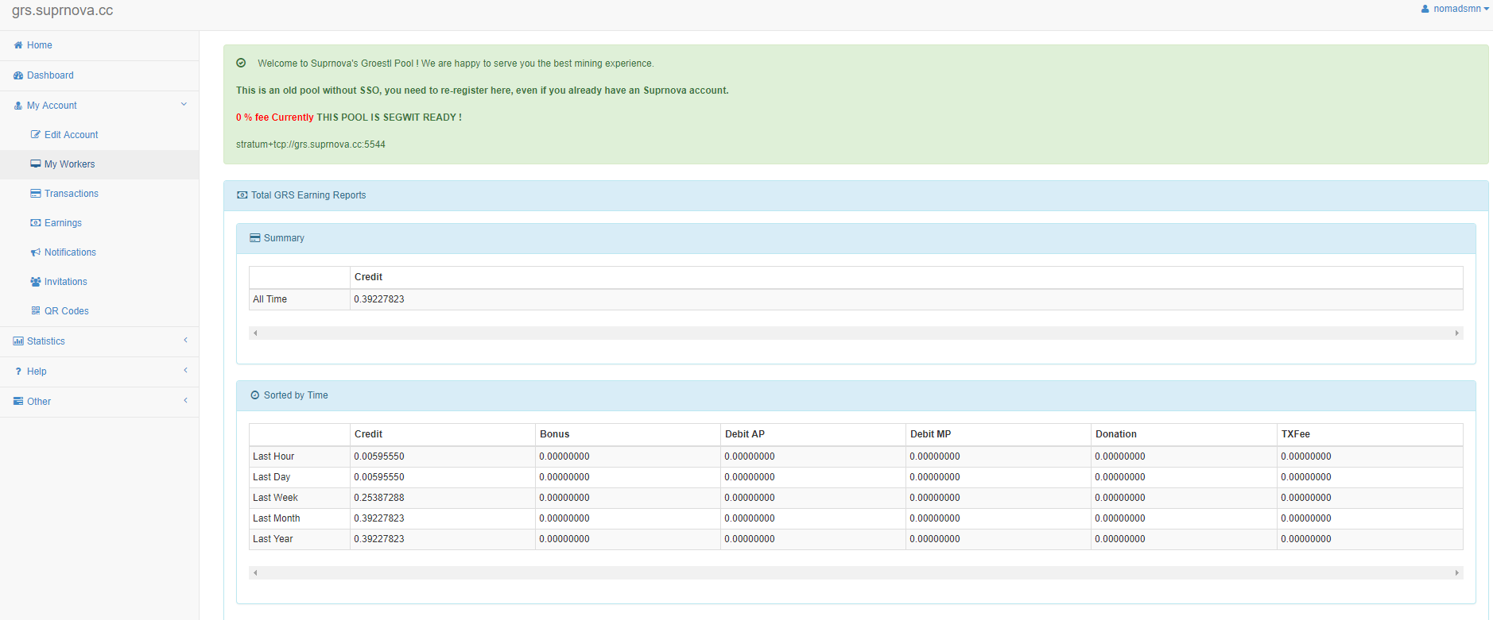Click the Notifications megaphone icon

coord(35,252)
